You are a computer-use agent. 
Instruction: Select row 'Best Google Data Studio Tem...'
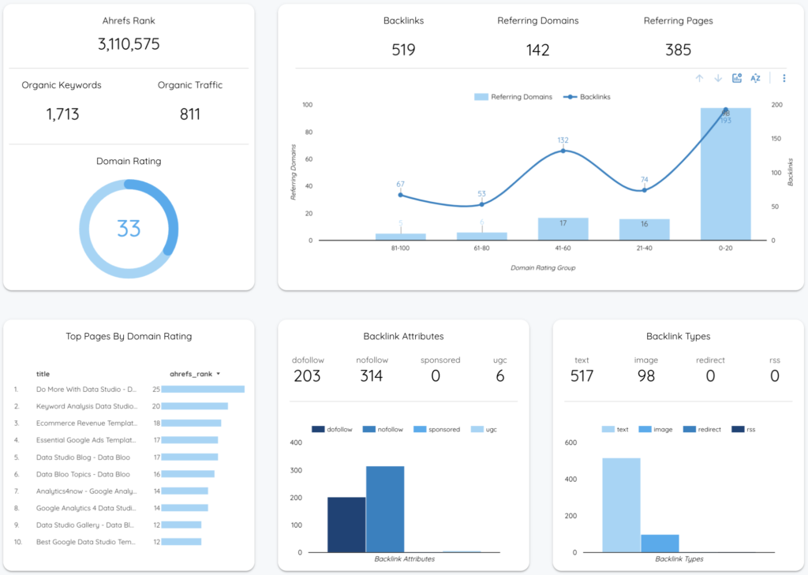point(129,542)
